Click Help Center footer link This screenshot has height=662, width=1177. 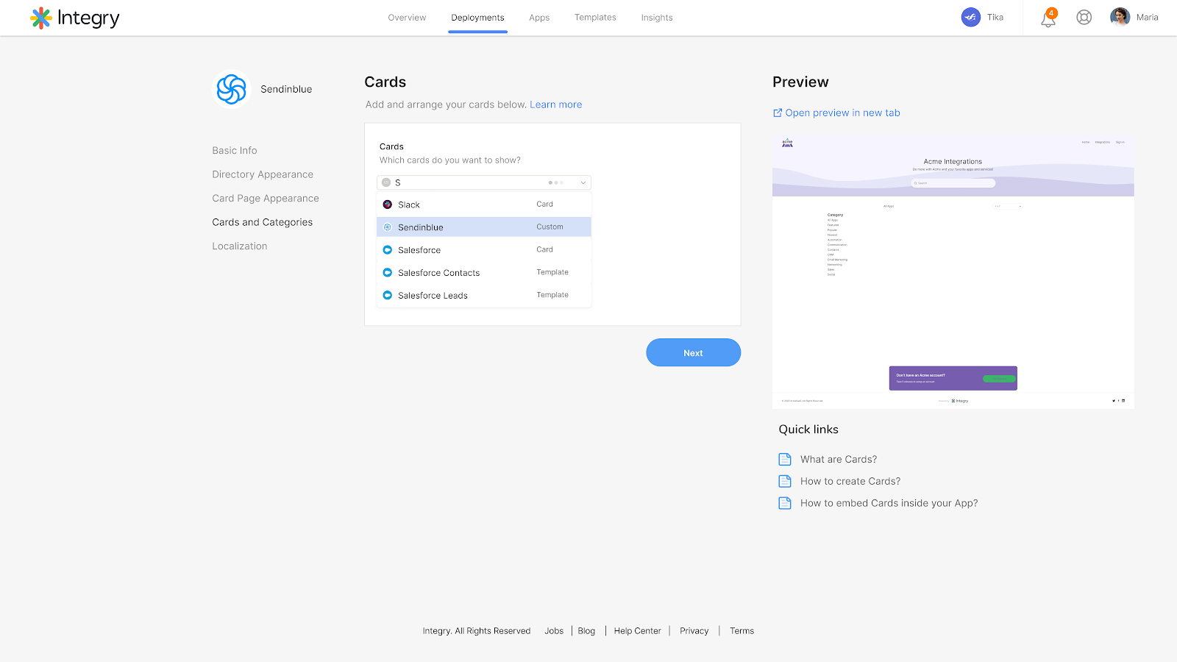[x=638, y=631]
